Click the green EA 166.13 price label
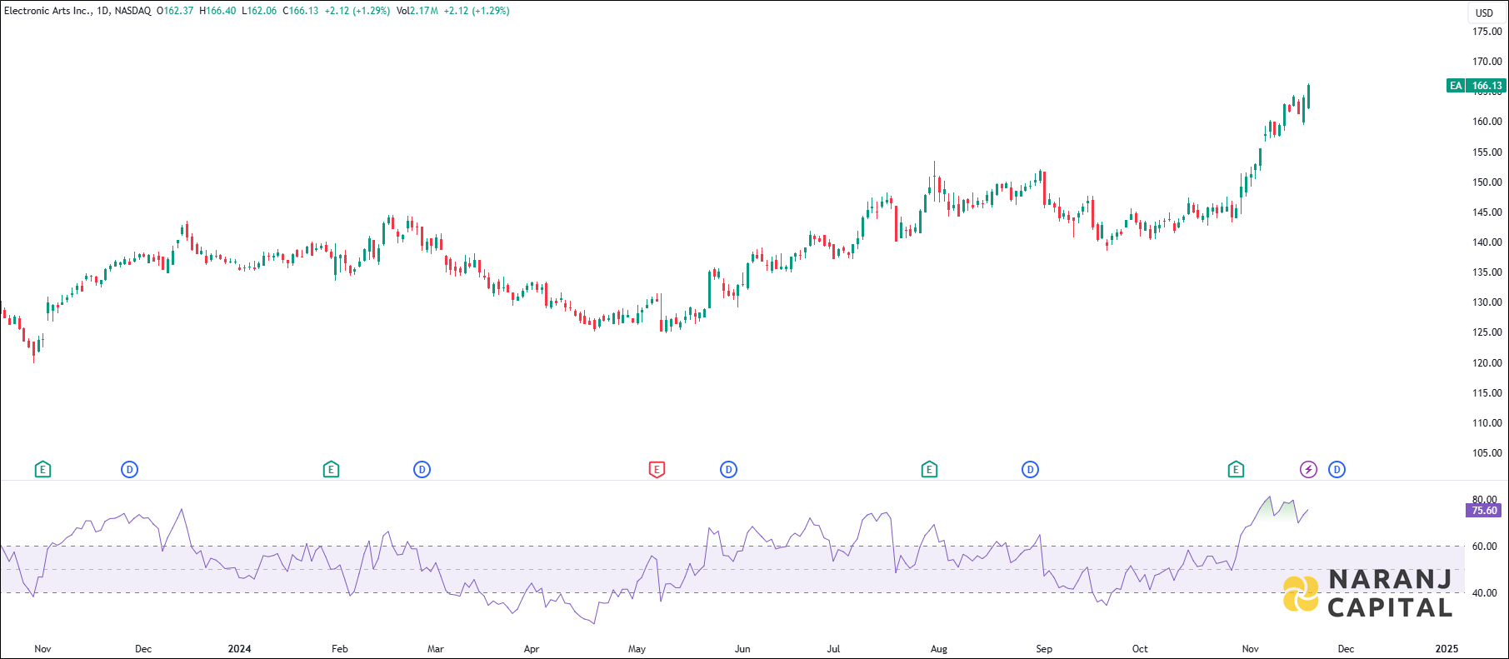The height and width of the screenshot is (659, 1509). point(1476,86)
